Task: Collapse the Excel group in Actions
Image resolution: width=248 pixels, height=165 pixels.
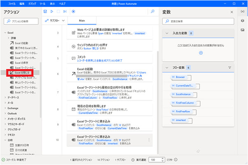Action: pos(5,32)
